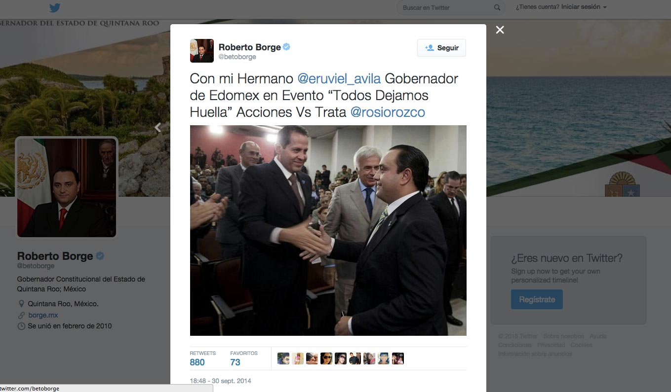Open the @rosiorozco mention link

388,112
